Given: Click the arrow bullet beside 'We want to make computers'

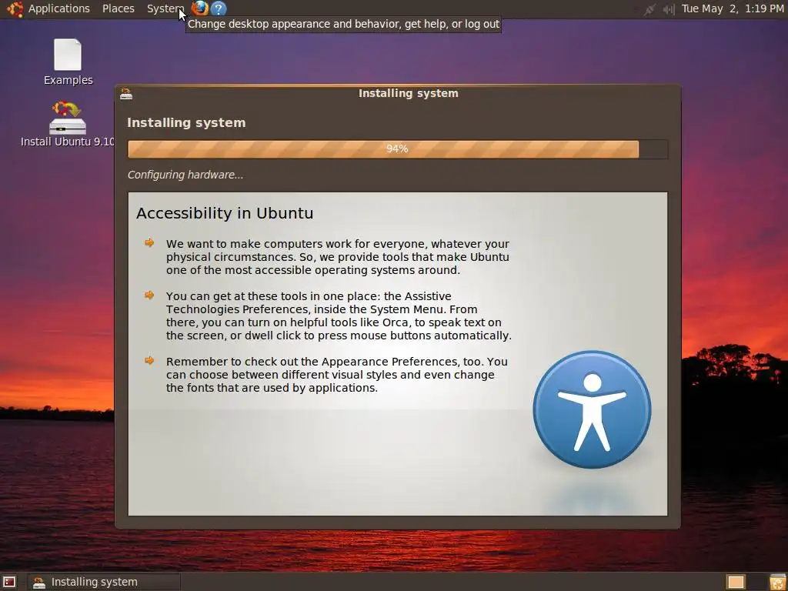Looking at the screenshot, I should coord(149,243).
